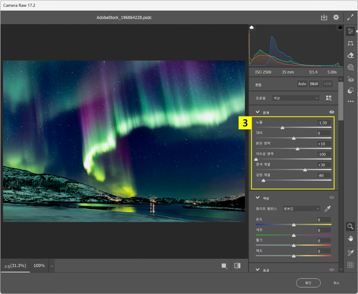Screen dimensions: 358x294
Task: Open the 화이트 밸런스 dropdown
Action: [301, 209]
